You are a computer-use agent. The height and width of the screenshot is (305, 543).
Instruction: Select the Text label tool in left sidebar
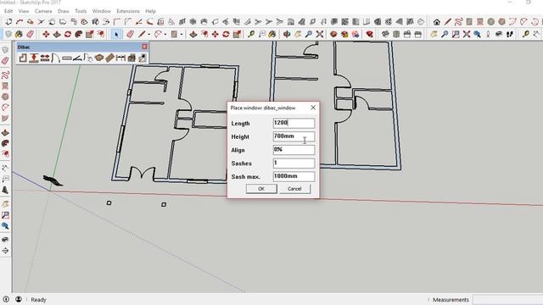[5, 179]
